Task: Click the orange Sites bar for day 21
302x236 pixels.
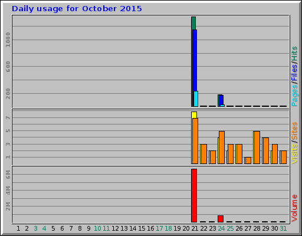Action: point(195,141)
